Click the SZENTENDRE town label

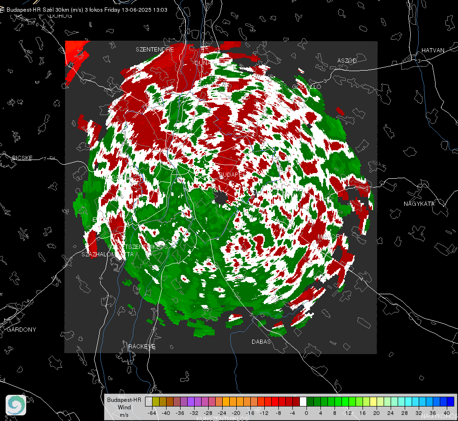coord(155,50)
